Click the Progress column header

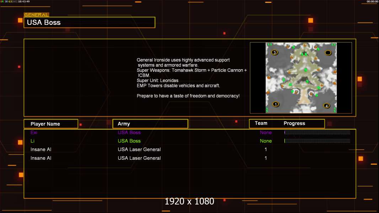click(294, 123)
